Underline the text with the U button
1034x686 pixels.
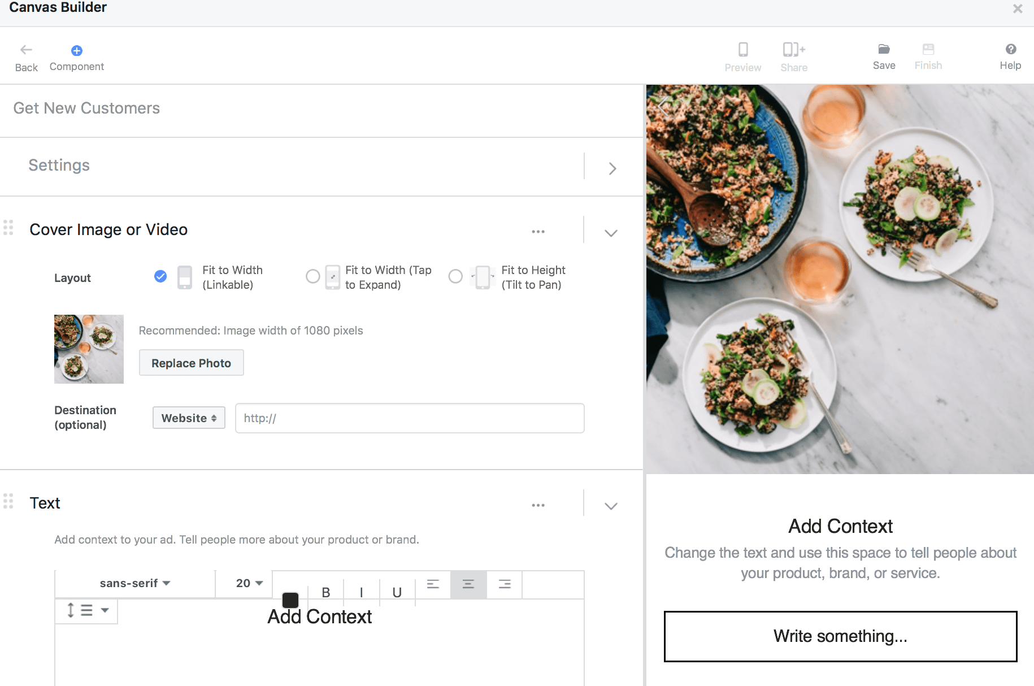coord(397,592)
